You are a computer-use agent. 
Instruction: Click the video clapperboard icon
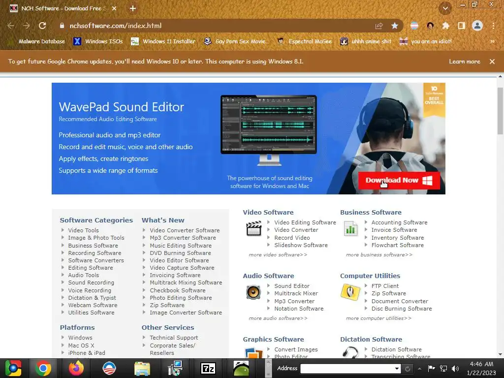[253, 228]
